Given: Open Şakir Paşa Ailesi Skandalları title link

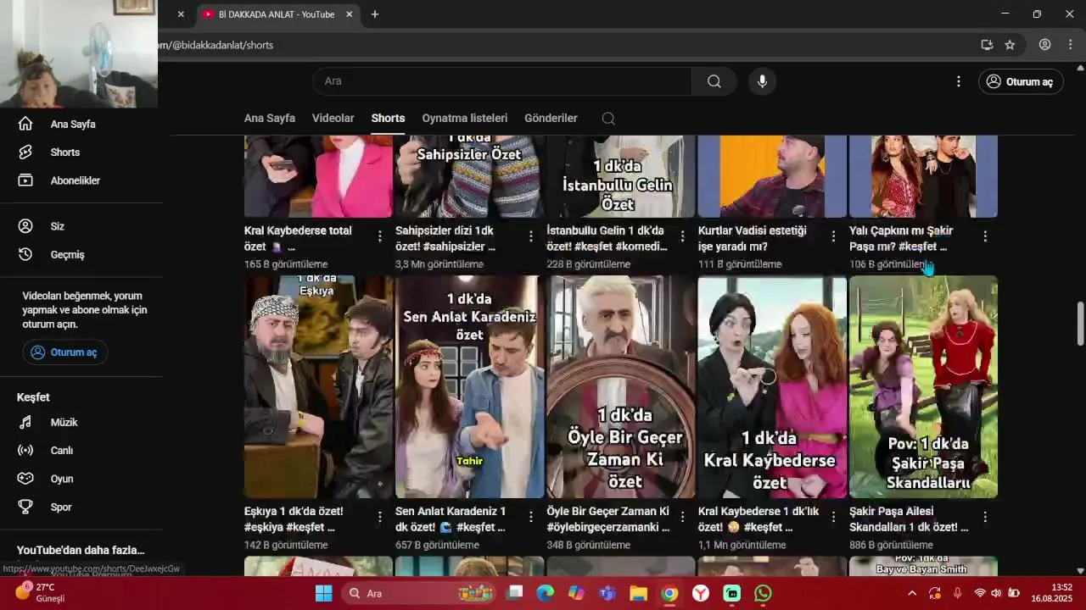Looking at the screenshot, I should pos(909,519).
